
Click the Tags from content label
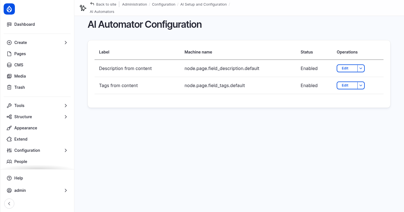click(x=118, y=85)
